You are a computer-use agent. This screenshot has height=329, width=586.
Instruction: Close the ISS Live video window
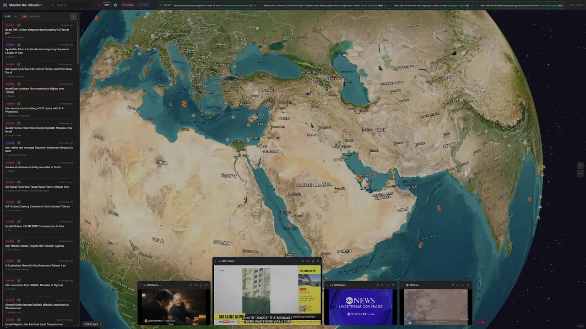(468, 285)
